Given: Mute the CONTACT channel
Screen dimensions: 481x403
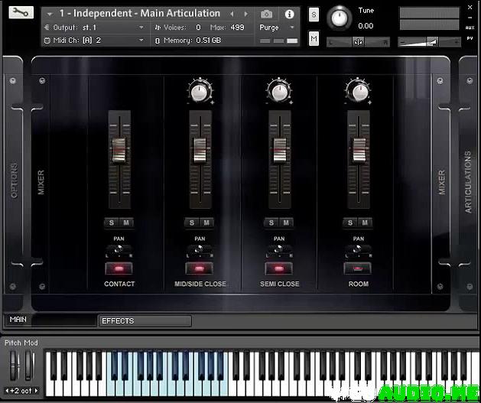Looking at the screenshot, I should 126,223.
